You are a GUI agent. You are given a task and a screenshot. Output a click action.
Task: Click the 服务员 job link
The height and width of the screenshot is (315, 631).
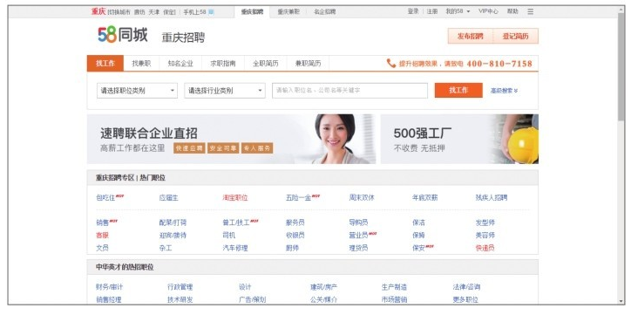point(295,223)
